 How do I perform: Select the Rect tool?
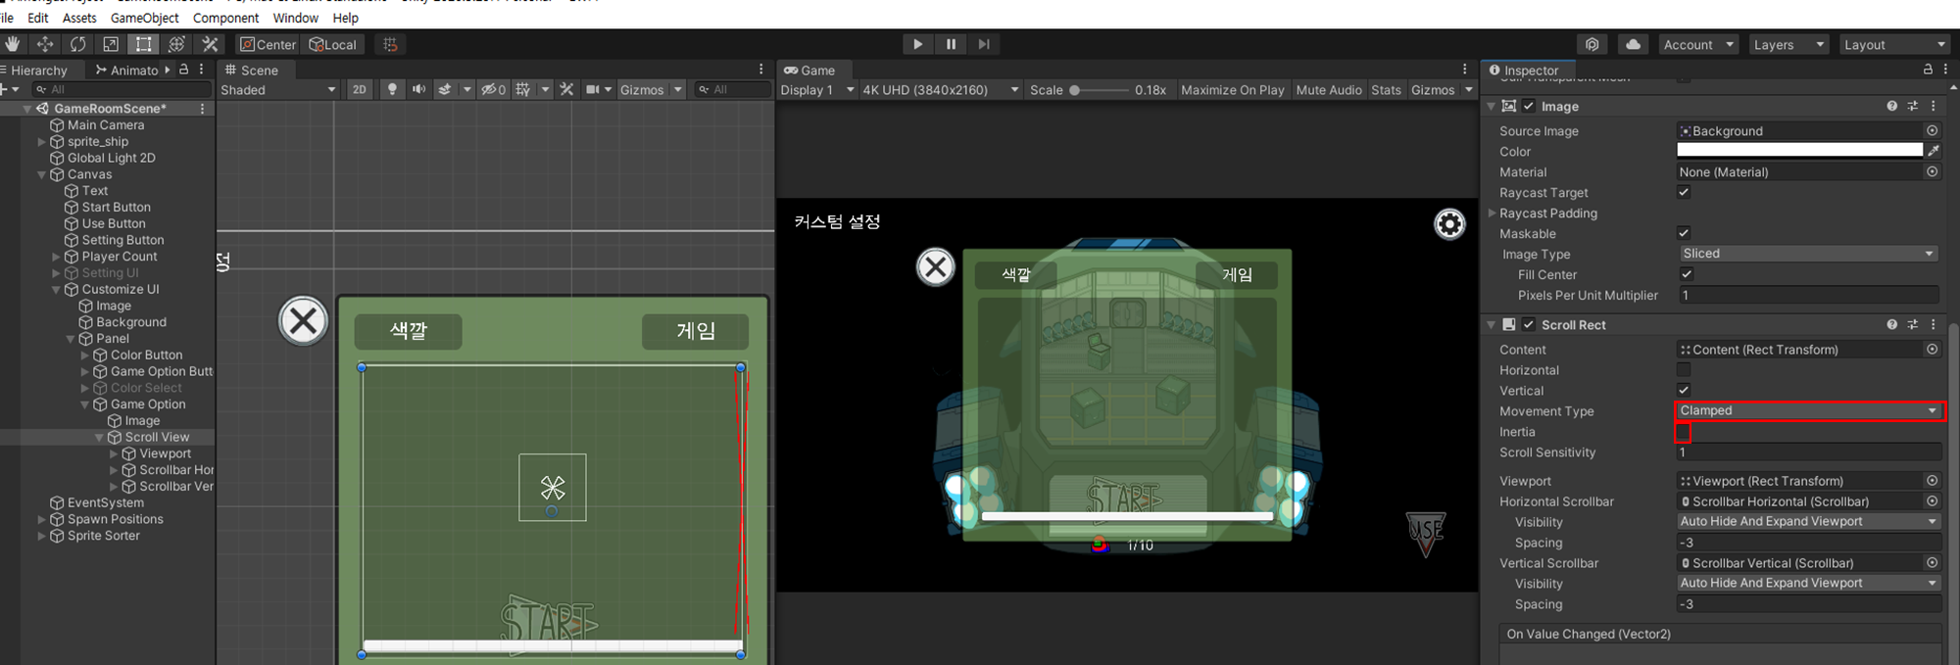tap(144, 44)
